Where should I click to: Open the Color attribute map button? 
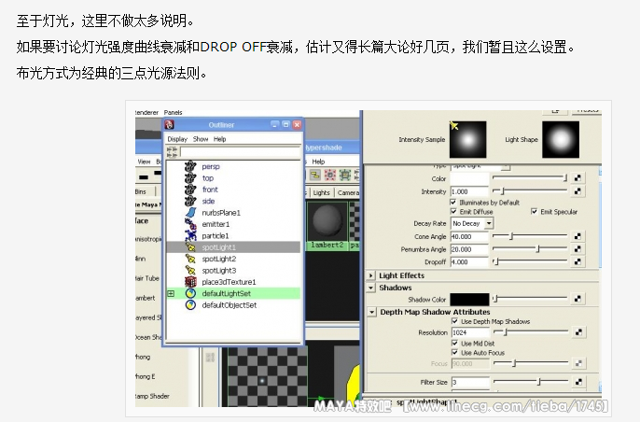point(577,177)
